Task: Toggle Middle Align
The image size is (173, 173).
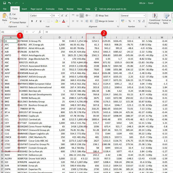Action: (x=78, y=16)
